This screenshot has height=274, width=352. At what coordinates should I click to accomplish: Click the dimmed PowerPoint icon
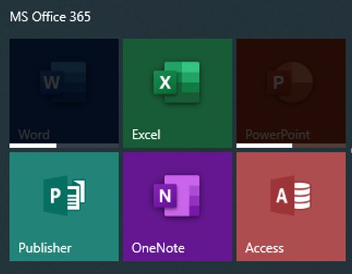290,82
